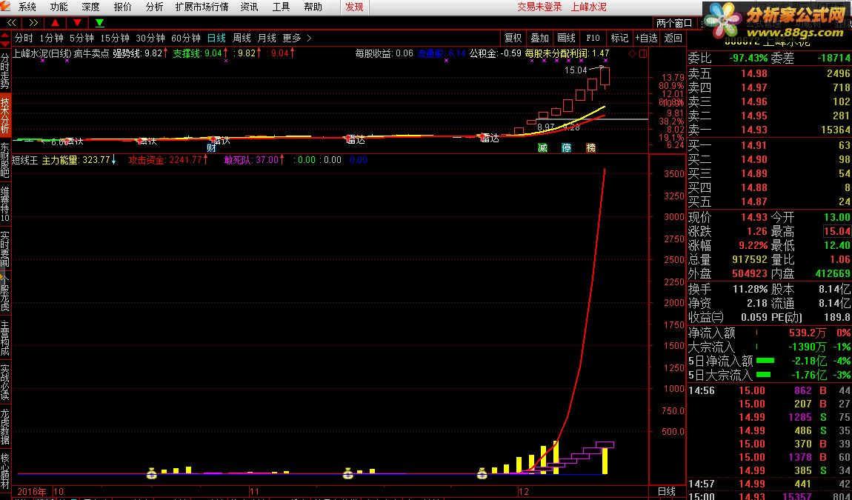Click 交易未登录 trading login link
Image resolution: width=852 pixels, height=500 pixels.
click(x=539, y=7)
